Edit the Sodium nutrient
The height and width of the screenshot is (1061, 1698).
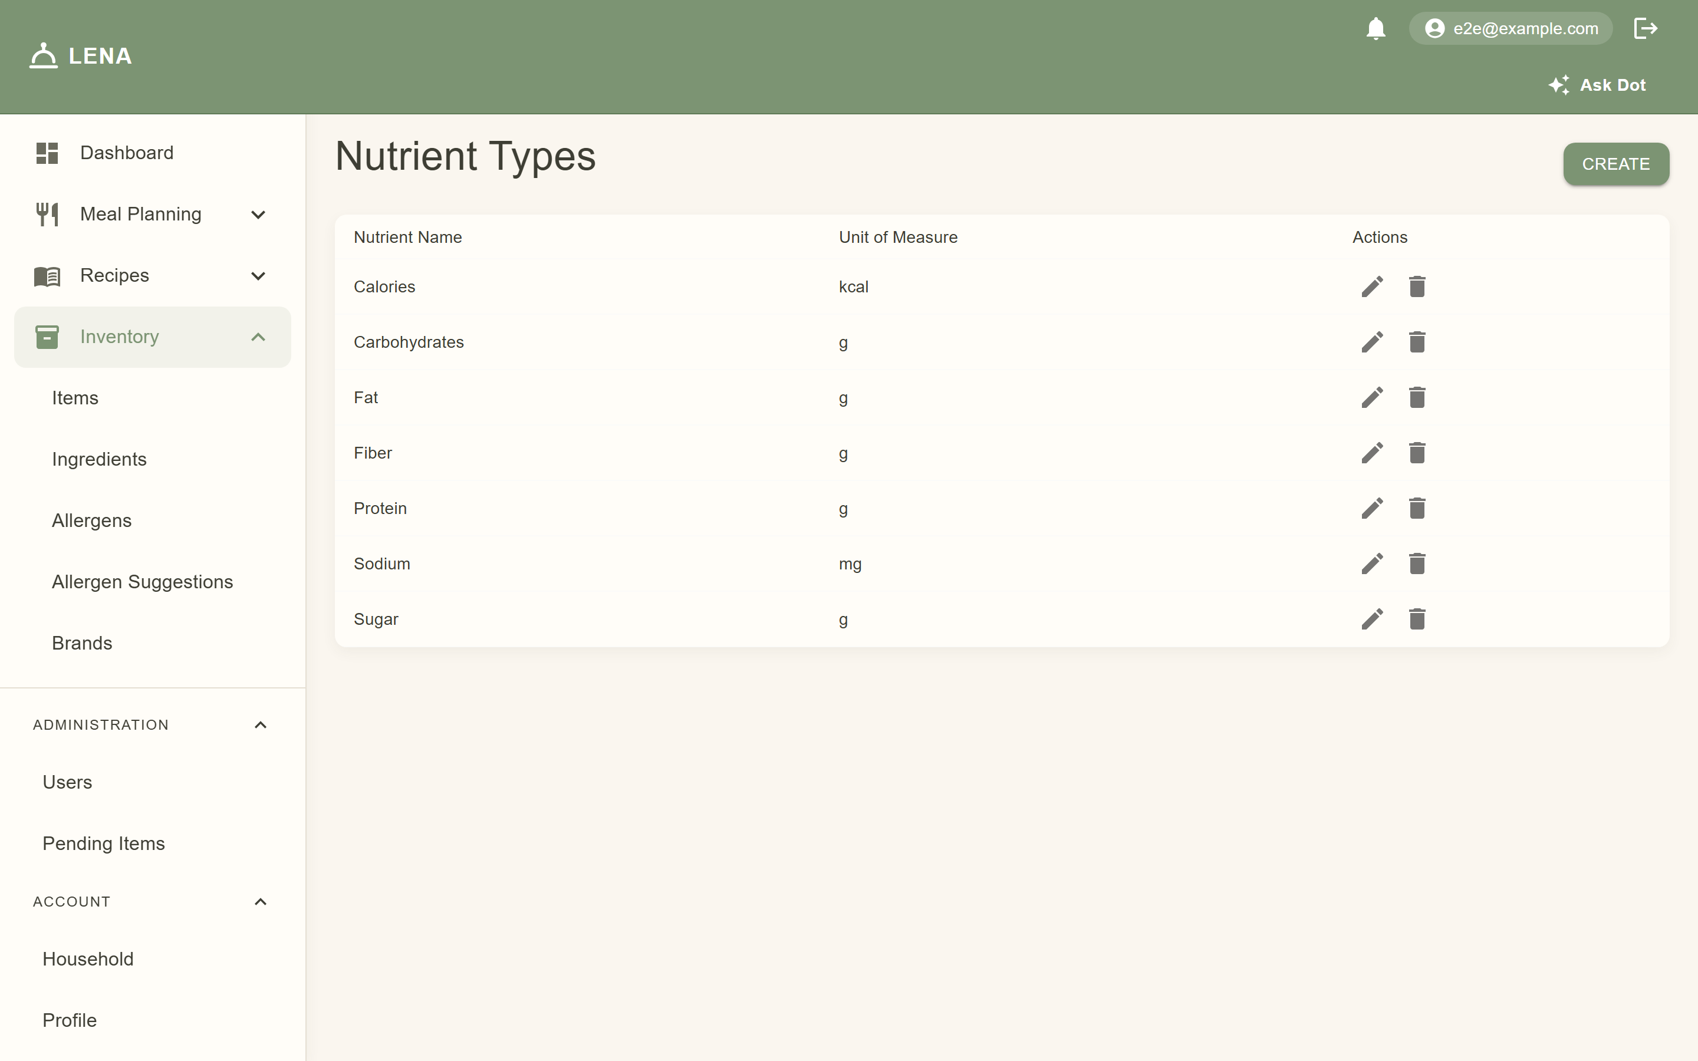[1373, 564]
